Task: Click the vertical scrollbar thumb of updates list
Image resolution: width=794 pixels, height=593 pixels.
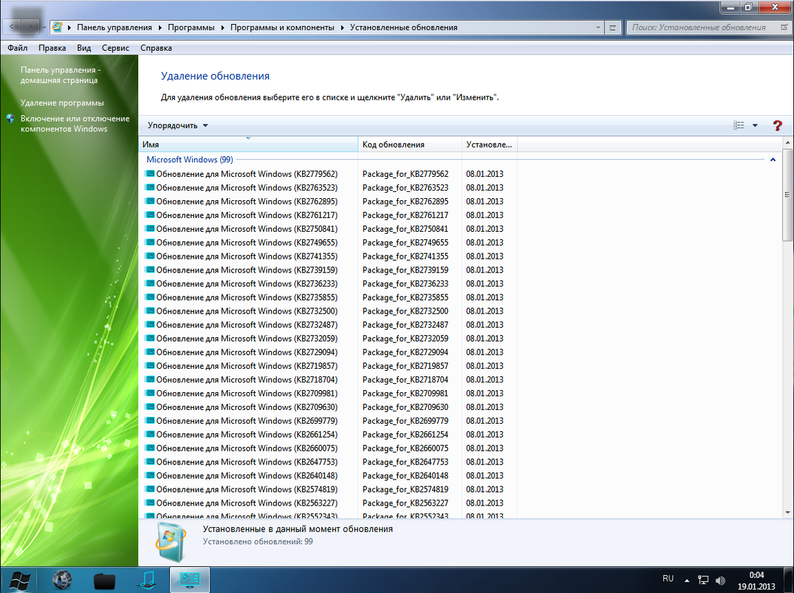Action: [787, 195]
